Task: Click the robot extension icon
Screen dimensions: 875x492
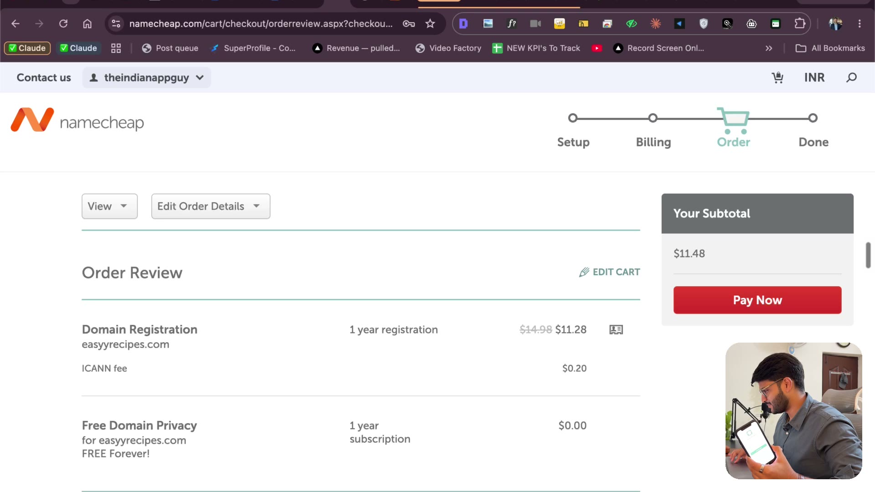Action: click(x=751, y=24)
